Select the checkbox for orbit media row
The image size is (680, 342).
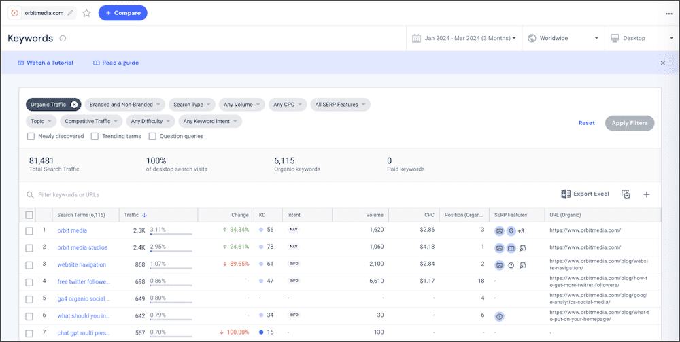29,231
